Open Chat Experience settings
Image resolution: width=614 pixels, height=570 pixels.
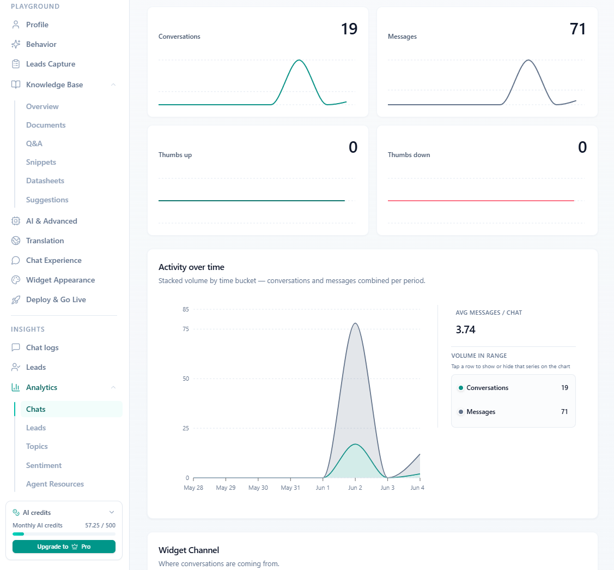pos(53,260)
